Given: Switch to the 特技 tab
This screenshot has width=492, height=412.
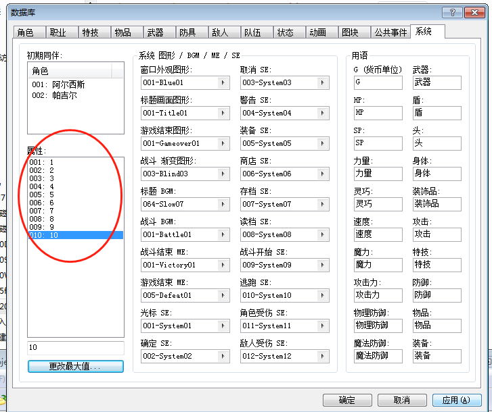Looking at the screenshot, I should coord(95,32).
